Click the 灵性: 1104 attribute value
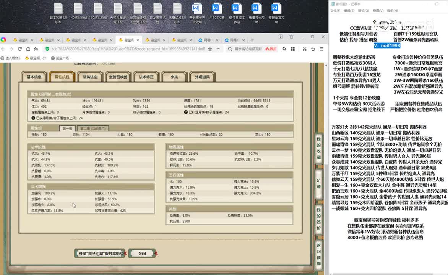The image size is (448, 275). (81, 134)
